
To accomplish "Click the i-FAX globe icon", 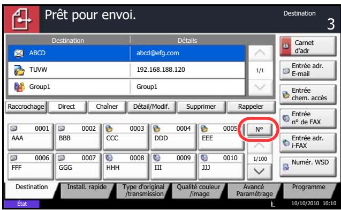I will [x=286, y=142].
